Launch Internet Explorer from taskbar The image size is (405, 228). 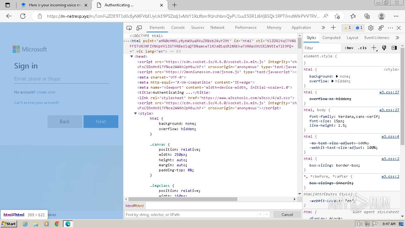(x=25, y=224)
